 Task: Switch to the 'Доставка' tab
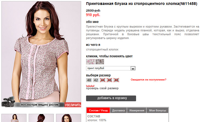119,111
